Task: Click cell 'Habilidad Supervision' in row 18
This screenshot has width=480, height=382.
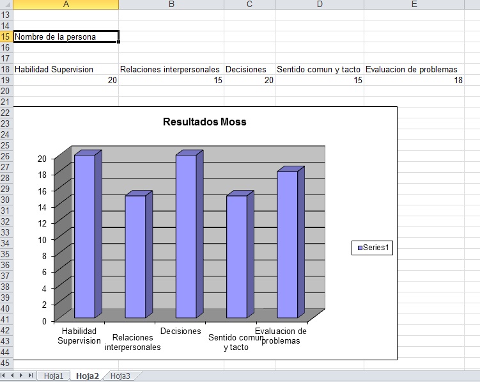Action: (66, 69)
